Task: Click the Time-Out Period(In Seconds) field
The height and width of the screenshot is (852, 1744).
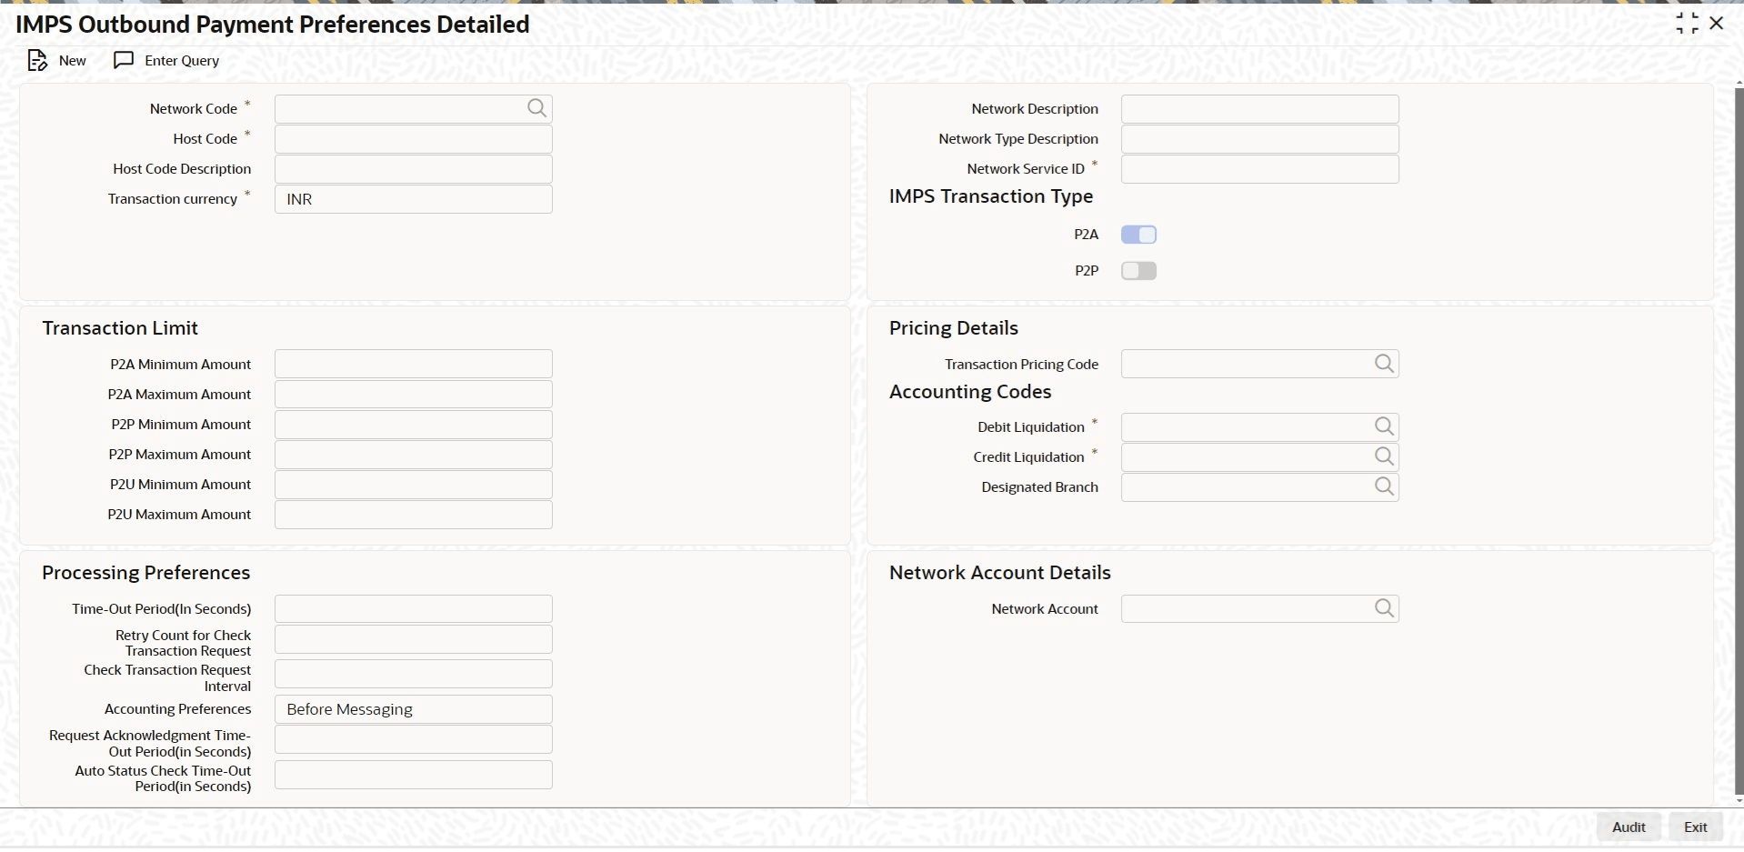Action: coord(414,609)
